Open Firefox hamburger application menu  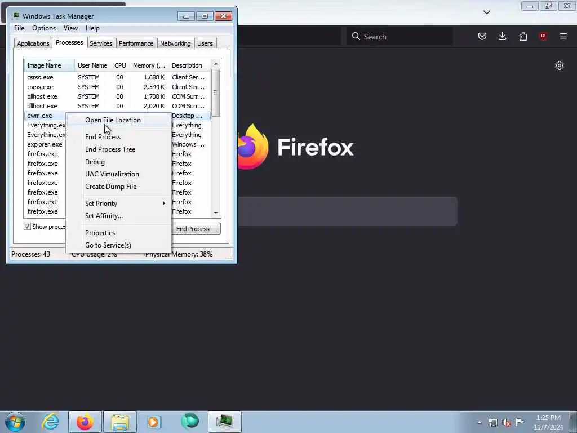point(563,36)
